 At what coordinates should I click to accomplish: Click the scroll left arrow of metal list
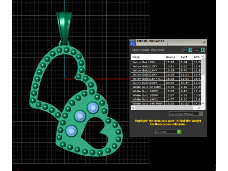tap(133, 108)
